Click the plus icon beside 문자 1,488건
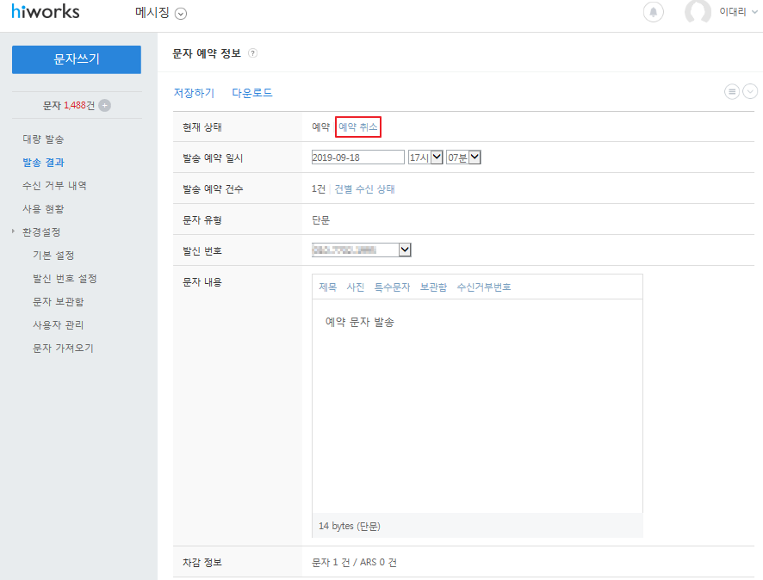This screenshot has width=763, height=580. click(x=105, y=105)
